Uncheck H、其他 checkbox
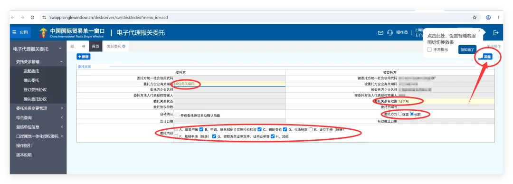The height and width of the screenshot is (184, 513). pos(273,136)
